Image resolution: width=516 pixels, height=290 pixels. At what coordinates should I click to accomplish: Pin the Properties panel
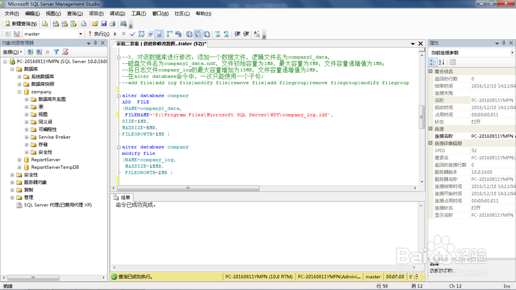504,43
